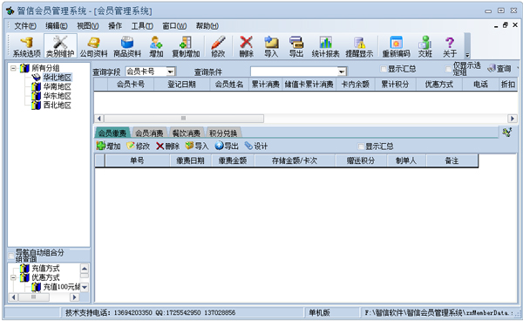Click 查询 search button icon
Screen dimensions: 523x321
499,69
